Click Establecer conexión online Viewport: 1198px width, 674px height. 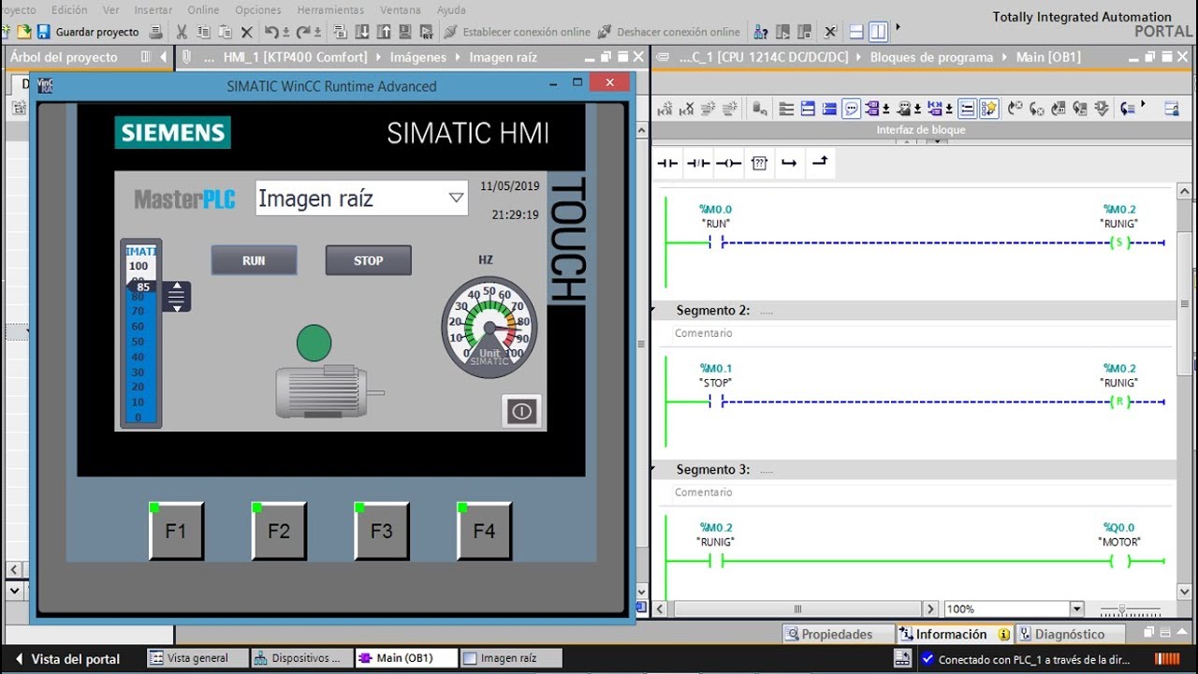(x=518, y=32)
